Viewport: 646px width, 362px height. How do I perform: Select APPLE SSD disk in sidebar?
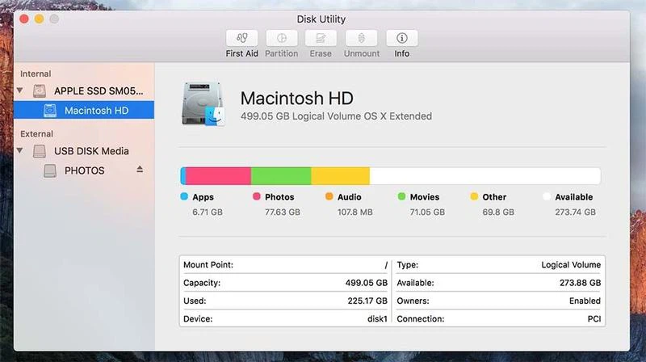tap(91, 91)
